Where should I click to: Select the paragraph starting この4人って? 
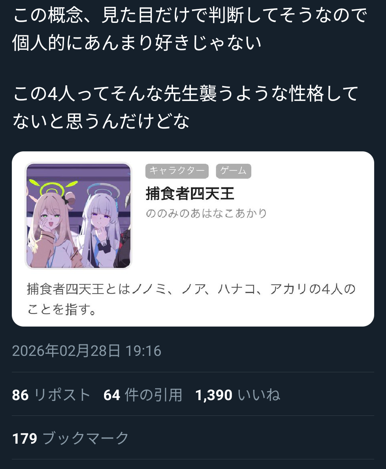pyautogui.click(x=185, y=107)
